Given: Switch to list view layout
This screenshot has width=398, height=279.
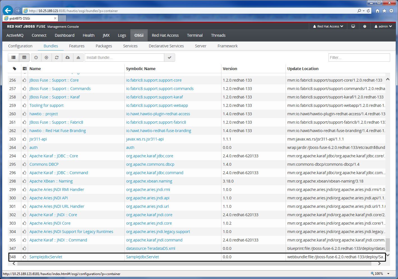Looking at the screenshot, I should pos(13,57).
